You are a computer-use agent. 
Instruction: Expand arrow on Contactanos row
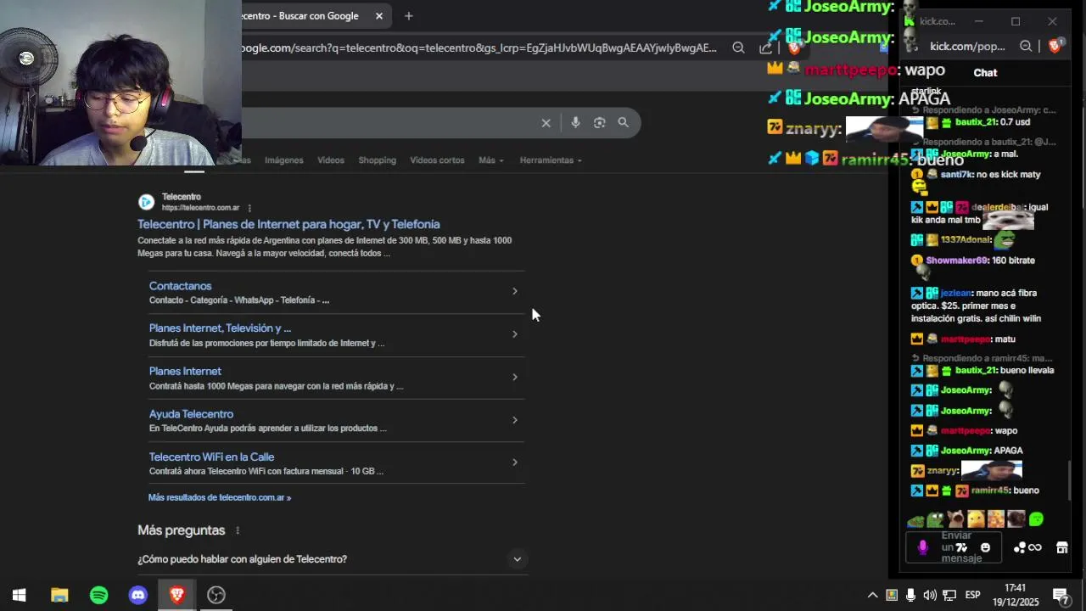pos(514,291)
